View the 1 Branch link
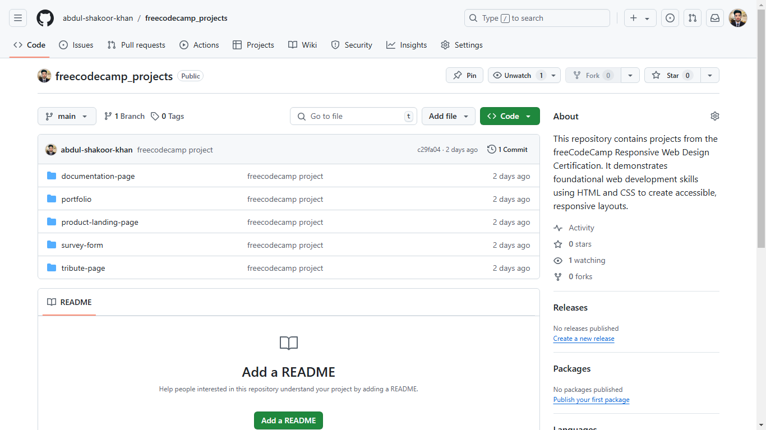The image size is (766, 430). click(124, 116)
